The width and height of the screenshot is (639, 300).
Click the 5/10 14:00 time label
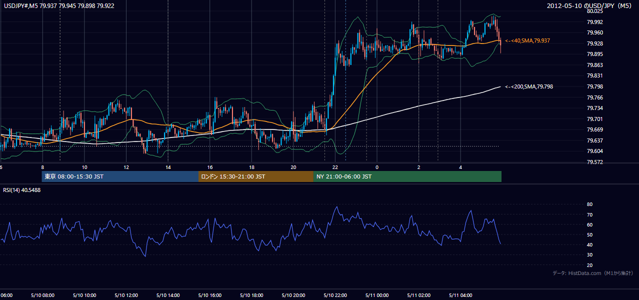168,295
